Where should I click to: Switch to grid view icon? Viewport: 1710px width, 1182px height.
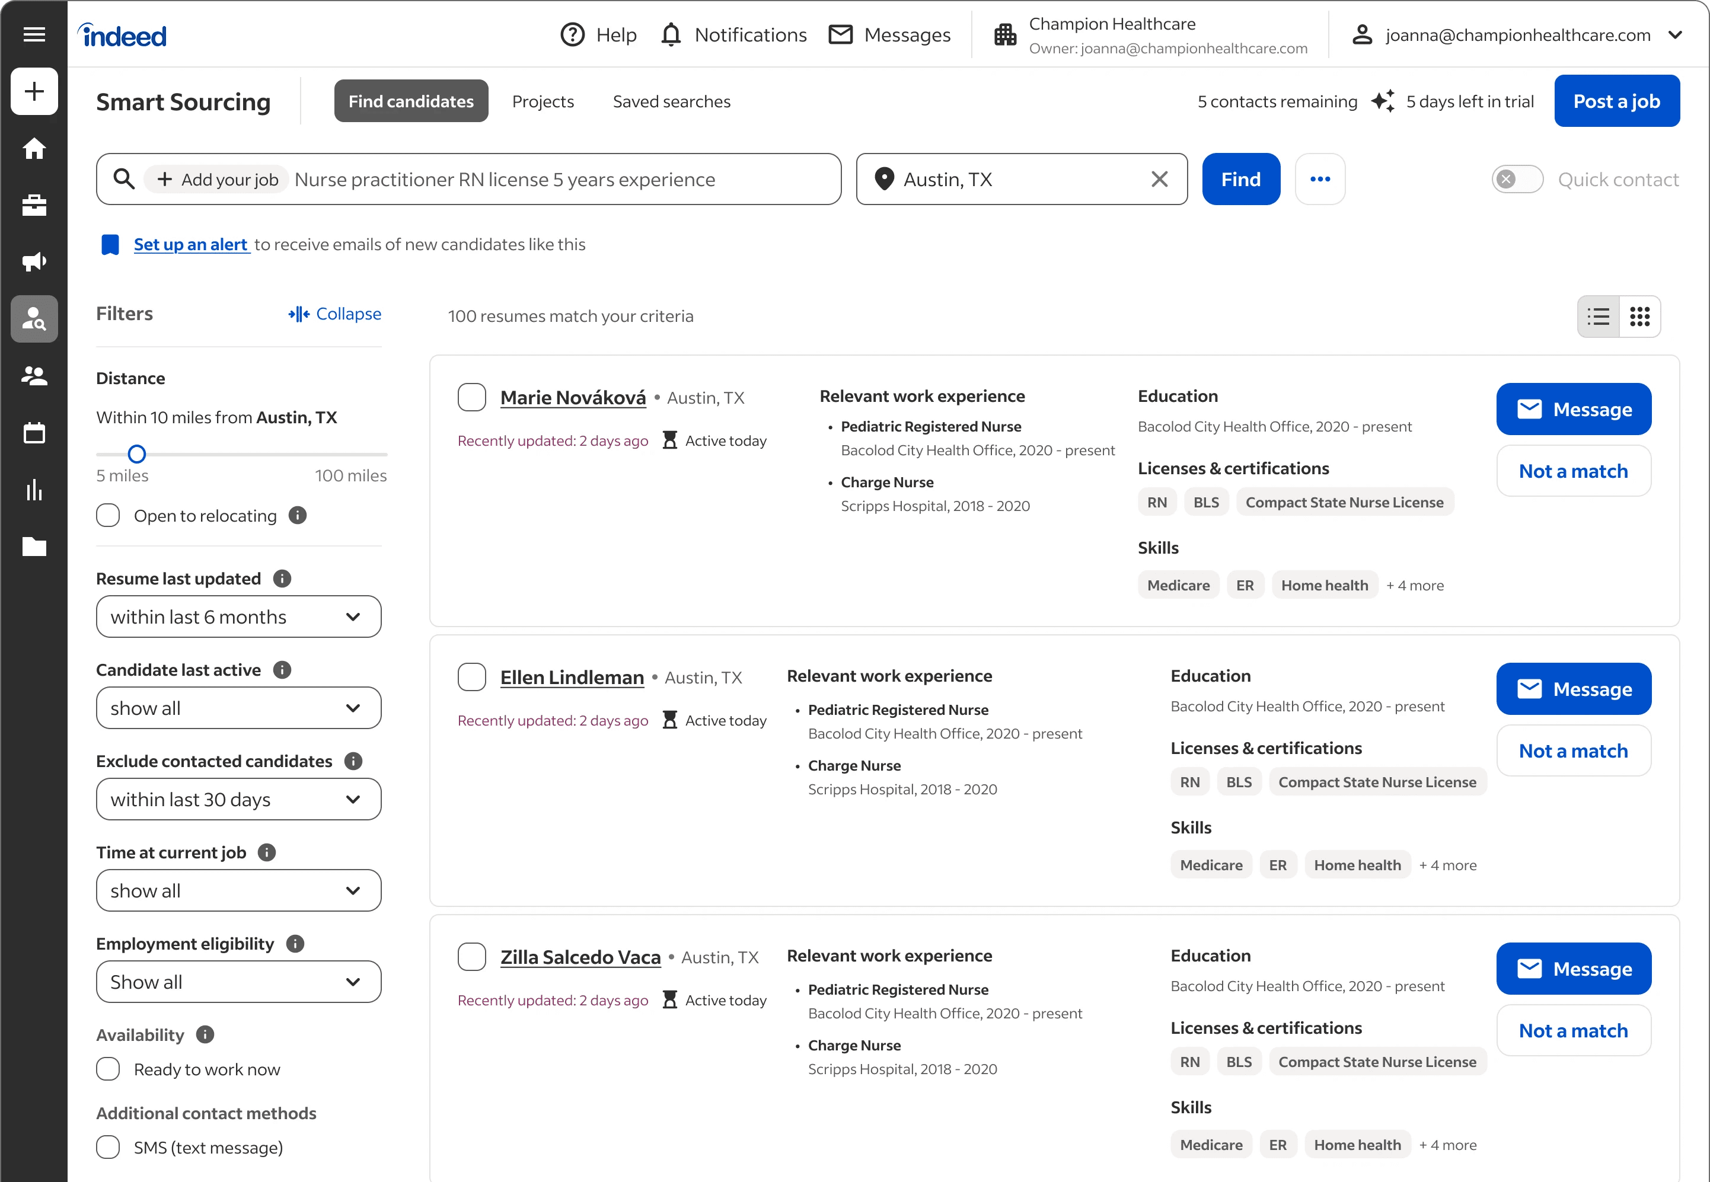pos(1639,317)
